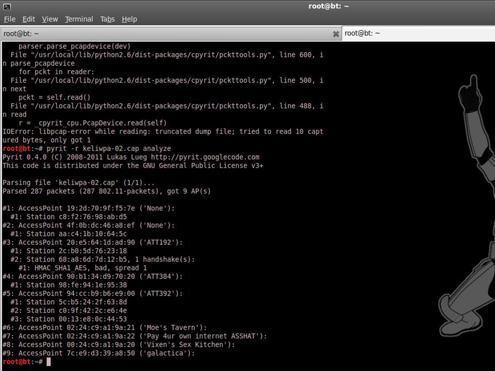The height and width of the screenshot is (371, 495).
Task: Open the File menu
Action: point(9,19)
